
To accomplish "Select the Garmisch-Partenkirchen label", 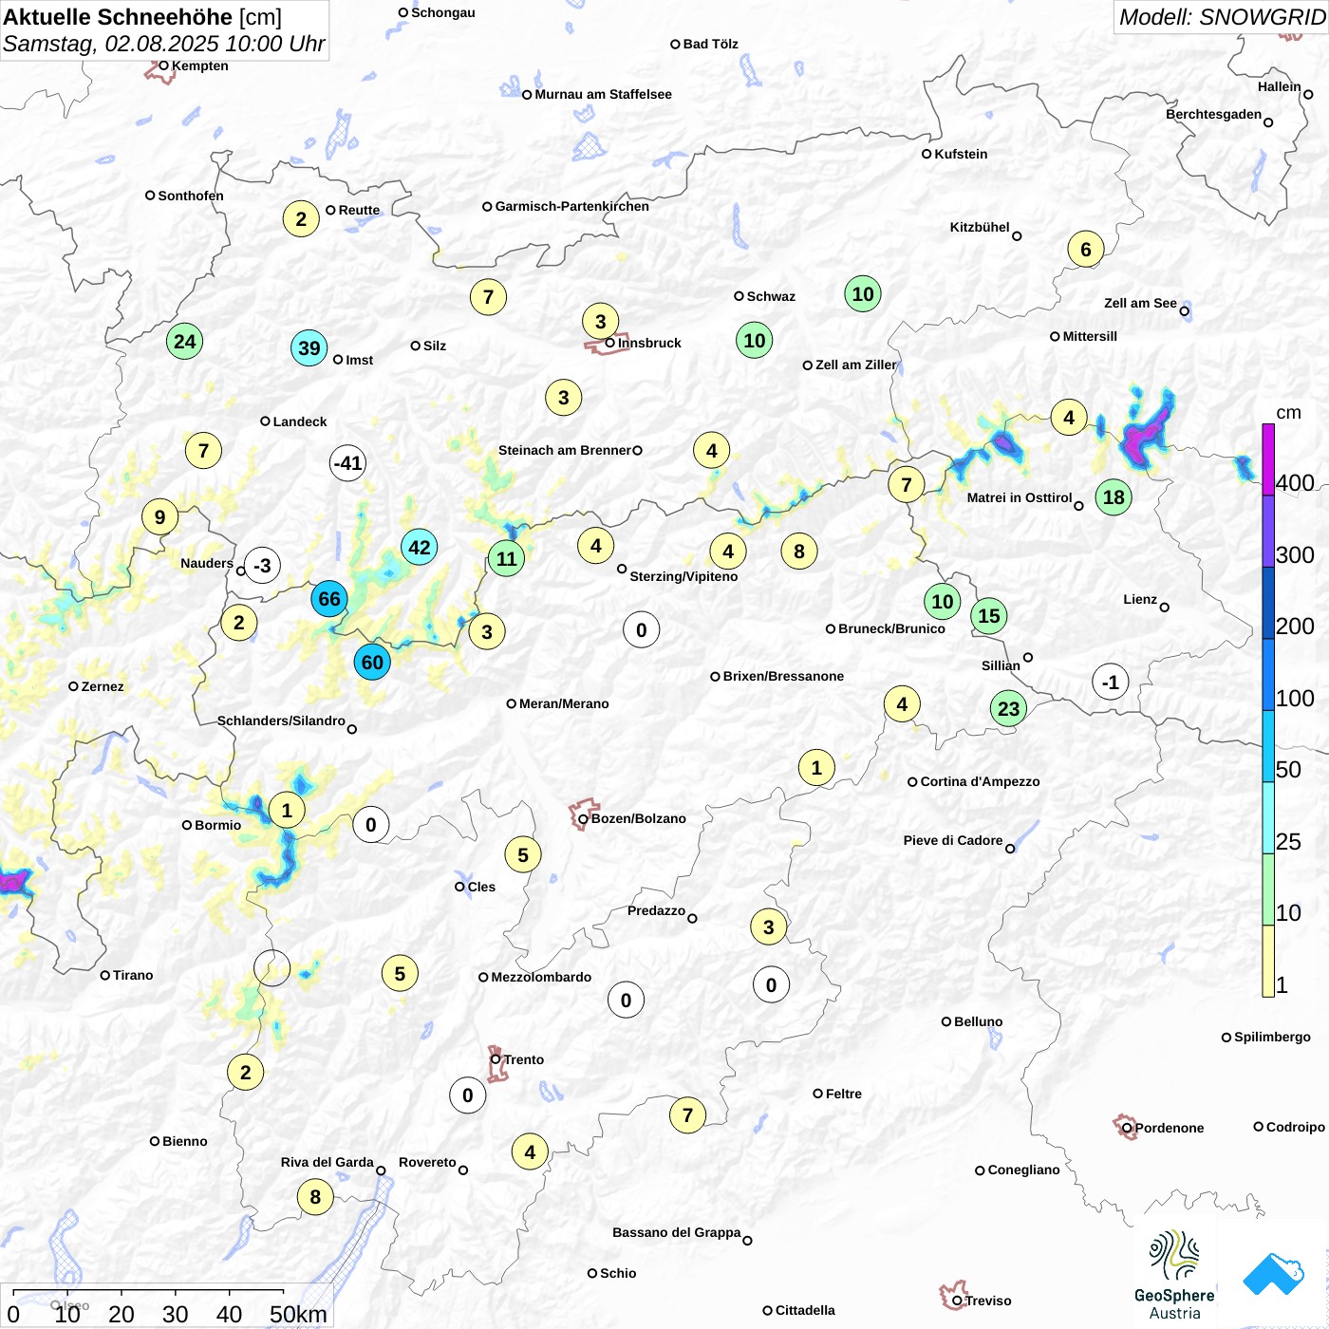I will point(572,206).
